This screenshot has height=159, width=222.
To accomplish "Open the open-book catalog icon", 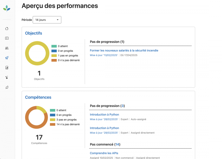I will (x=7, y=38).
